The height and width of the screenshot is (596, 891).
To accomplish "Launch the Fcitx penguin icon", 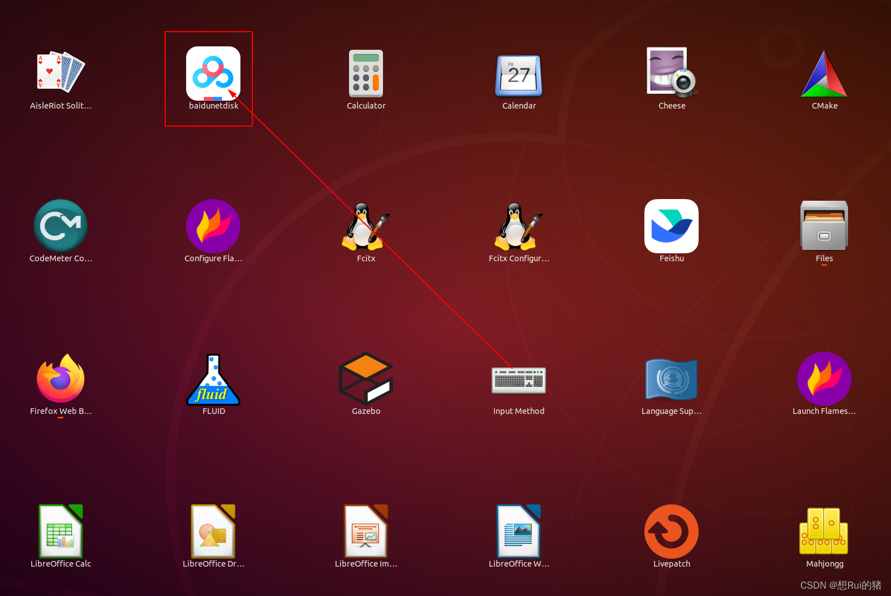I will [366, 226].
